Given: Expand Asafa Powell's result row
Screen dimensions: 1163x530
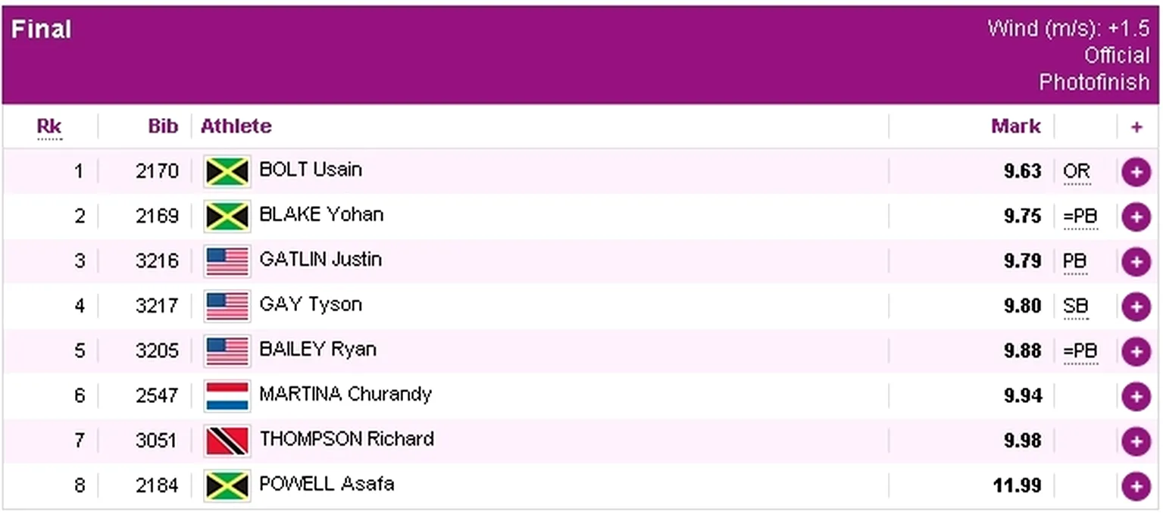Looking at the screenshot, I should coord(1136,486).
